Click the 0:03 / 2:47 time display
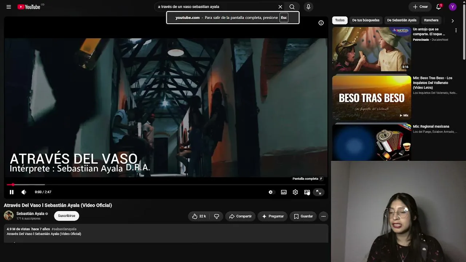The width and height of the screenshot is (466, 262). click(43, 192)
